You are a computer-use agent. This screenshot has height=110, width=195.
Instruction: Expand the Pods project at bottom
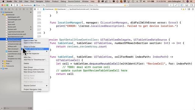pyautogui.click(x=1, y=68)
